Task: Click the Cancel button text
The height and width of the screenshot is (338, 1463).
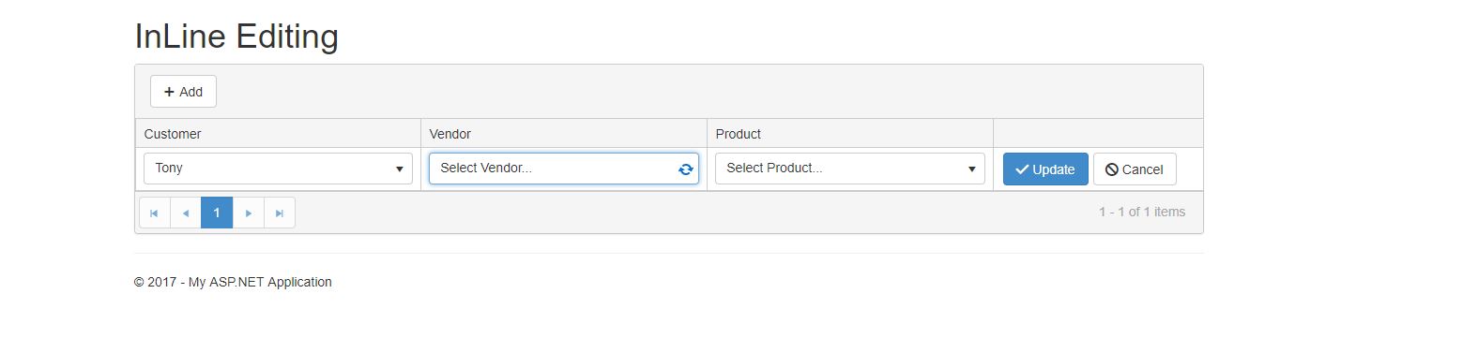Action: (1142, 169)
